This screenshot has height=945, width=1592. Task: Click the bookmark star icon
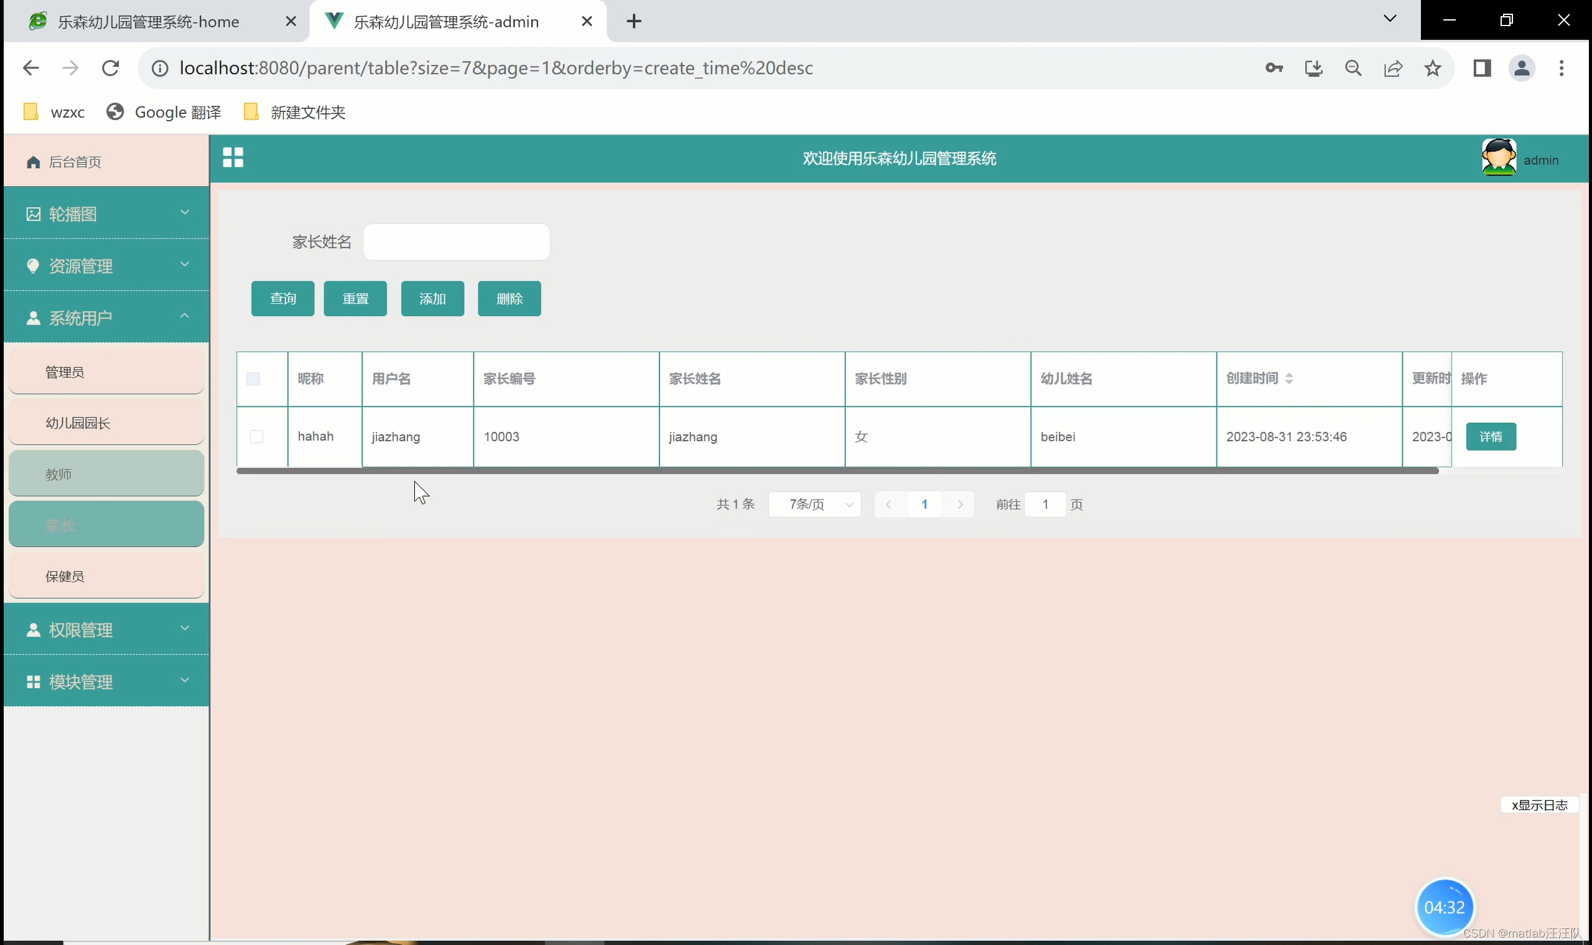tap(1432, 68)
